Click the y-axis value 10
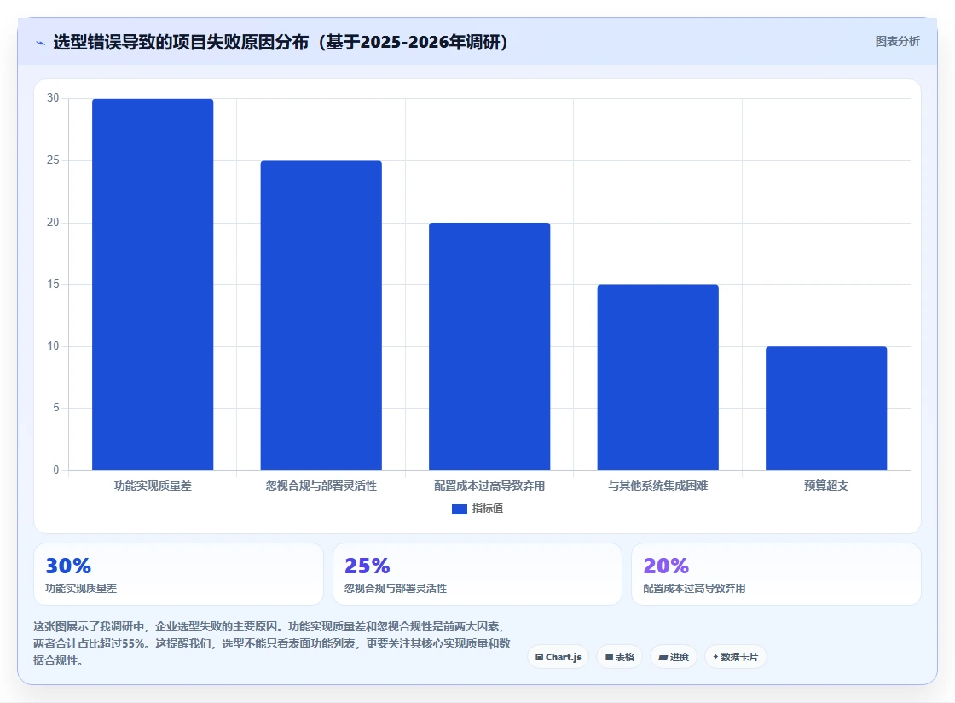Screen dimensions: 955x703 click(53, 346)
